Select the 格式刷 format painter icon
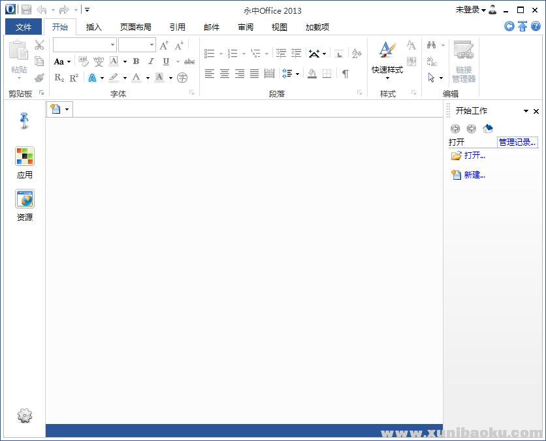This screenshot has width=546, height=441. 39,77
